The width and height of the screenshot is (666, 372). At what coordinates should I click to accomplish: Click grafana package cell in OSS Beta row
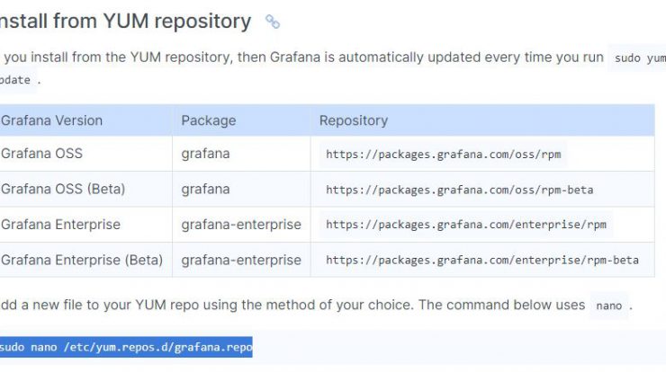pyautogui.click(x=205, y=190)
